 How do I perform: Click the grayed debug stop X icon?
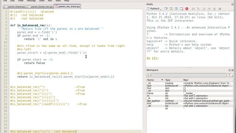point(214,9)
